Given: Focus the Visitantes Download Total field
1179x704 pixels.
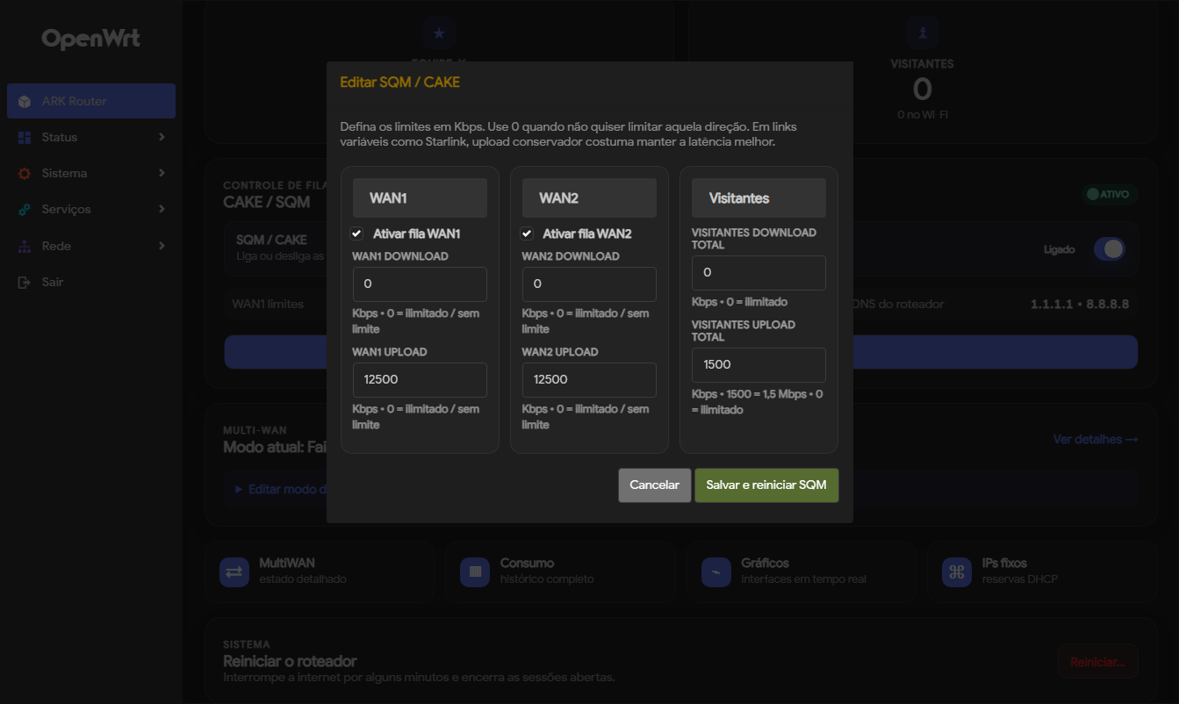Looking at the screenshot, I should click(758, 273).
